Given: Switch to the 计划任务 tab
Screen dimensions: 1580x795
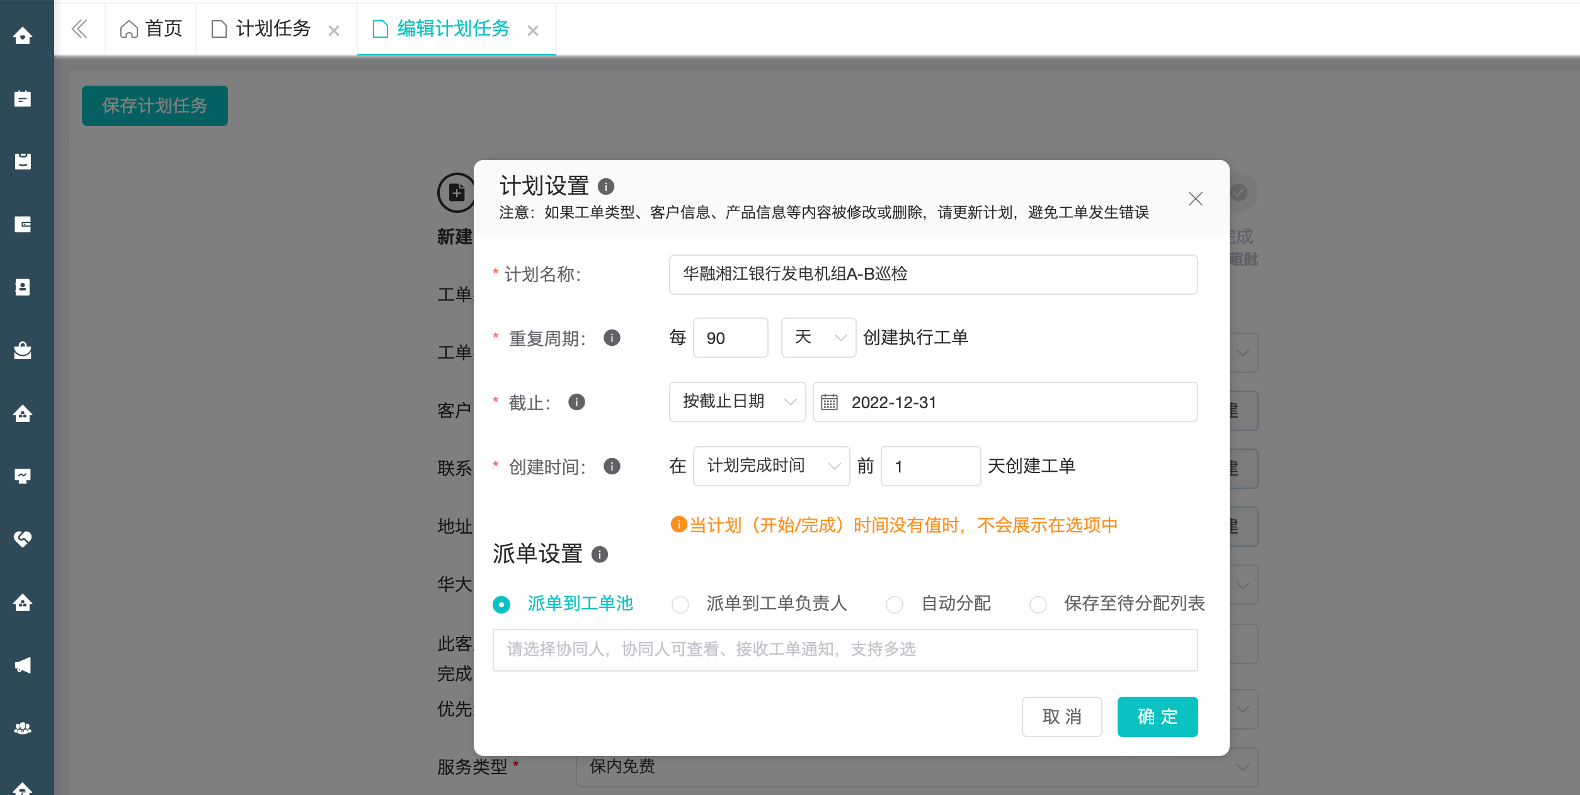Looking at the screenshot, I should coord(273,29).
